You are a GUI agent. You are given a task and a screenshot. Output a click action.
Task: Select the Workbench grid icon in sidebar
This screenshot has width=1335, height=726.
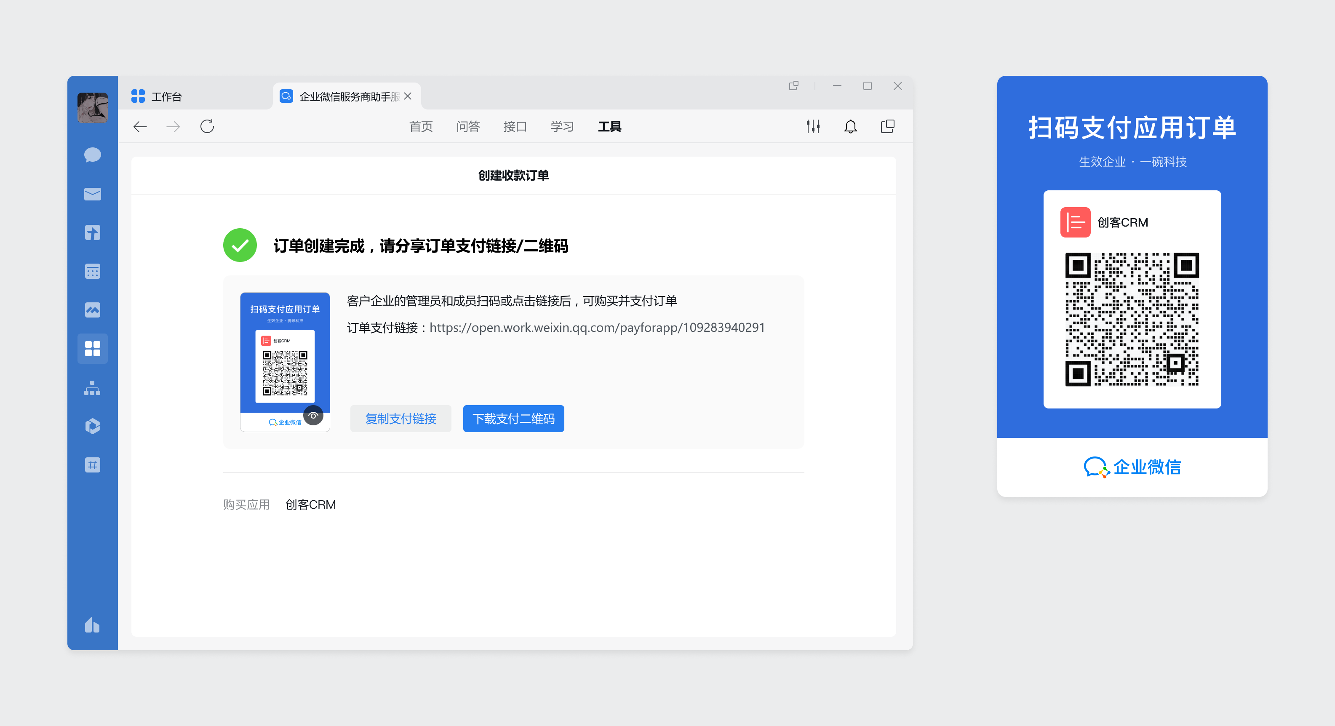click(92, 349)
